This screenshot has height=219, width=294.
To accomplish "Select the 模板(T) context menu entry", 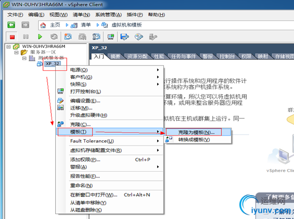I will 109,132.
